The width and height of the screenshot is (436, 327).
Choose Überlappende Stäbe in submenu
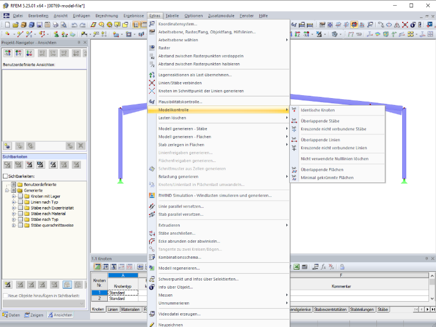(x=337, y=121)
